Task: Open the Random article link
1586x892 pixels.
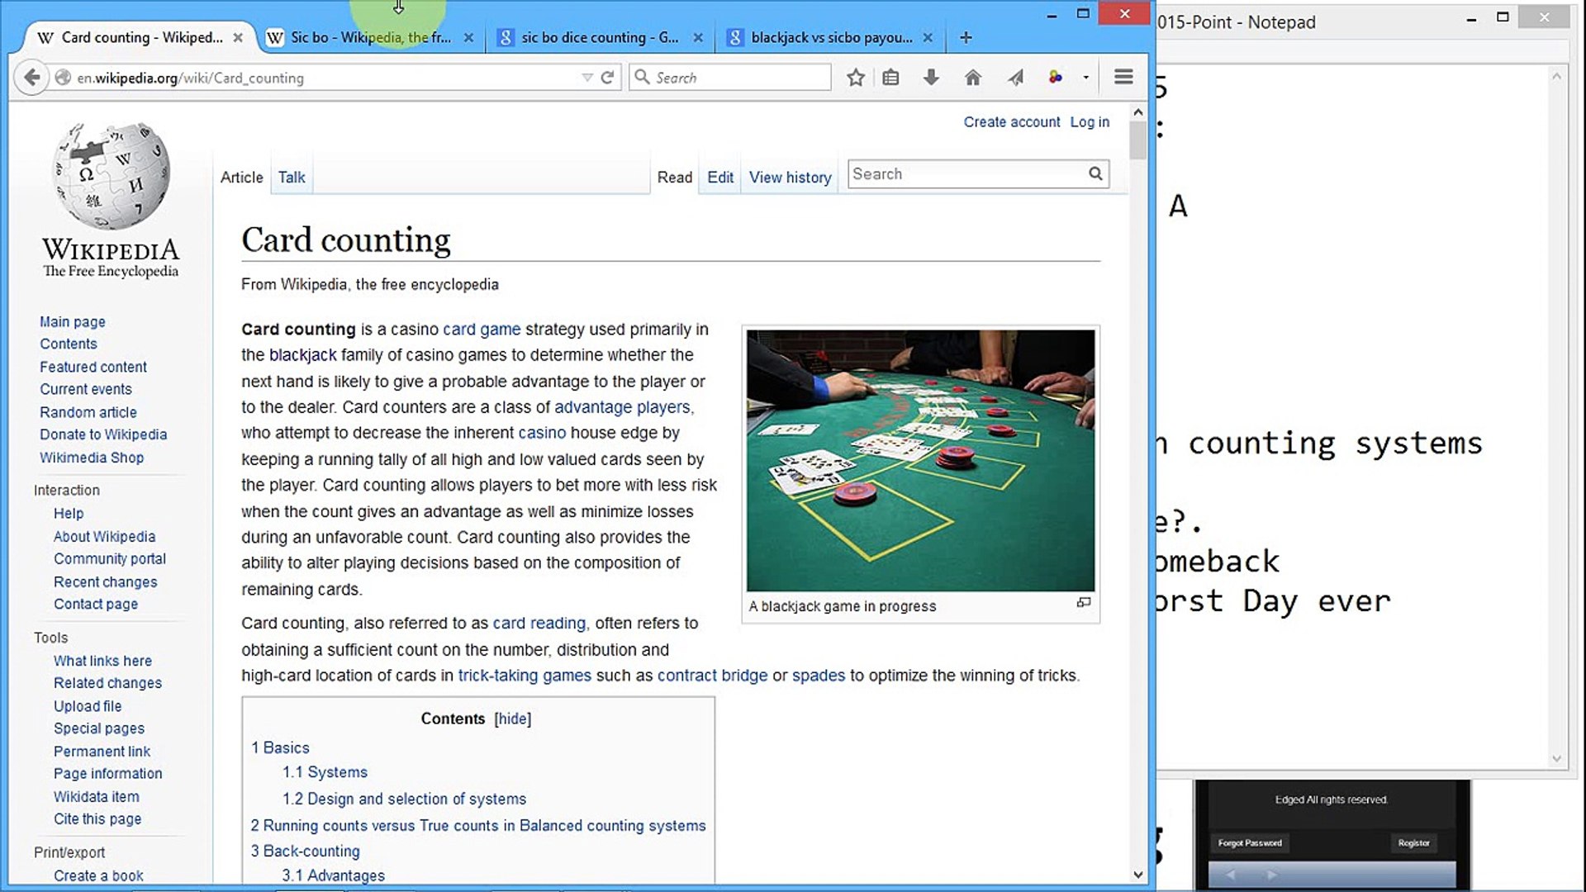Action: coord(88,412)
